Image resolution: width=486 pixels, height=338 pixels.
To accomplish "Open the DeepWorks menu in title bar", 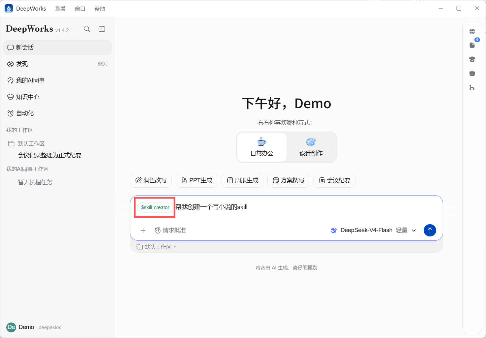I will pos(31,9).
